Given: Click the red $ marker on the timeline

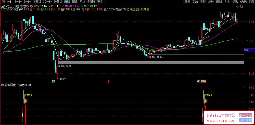Looking at the screenshot, I should click(x=109, y=82).
